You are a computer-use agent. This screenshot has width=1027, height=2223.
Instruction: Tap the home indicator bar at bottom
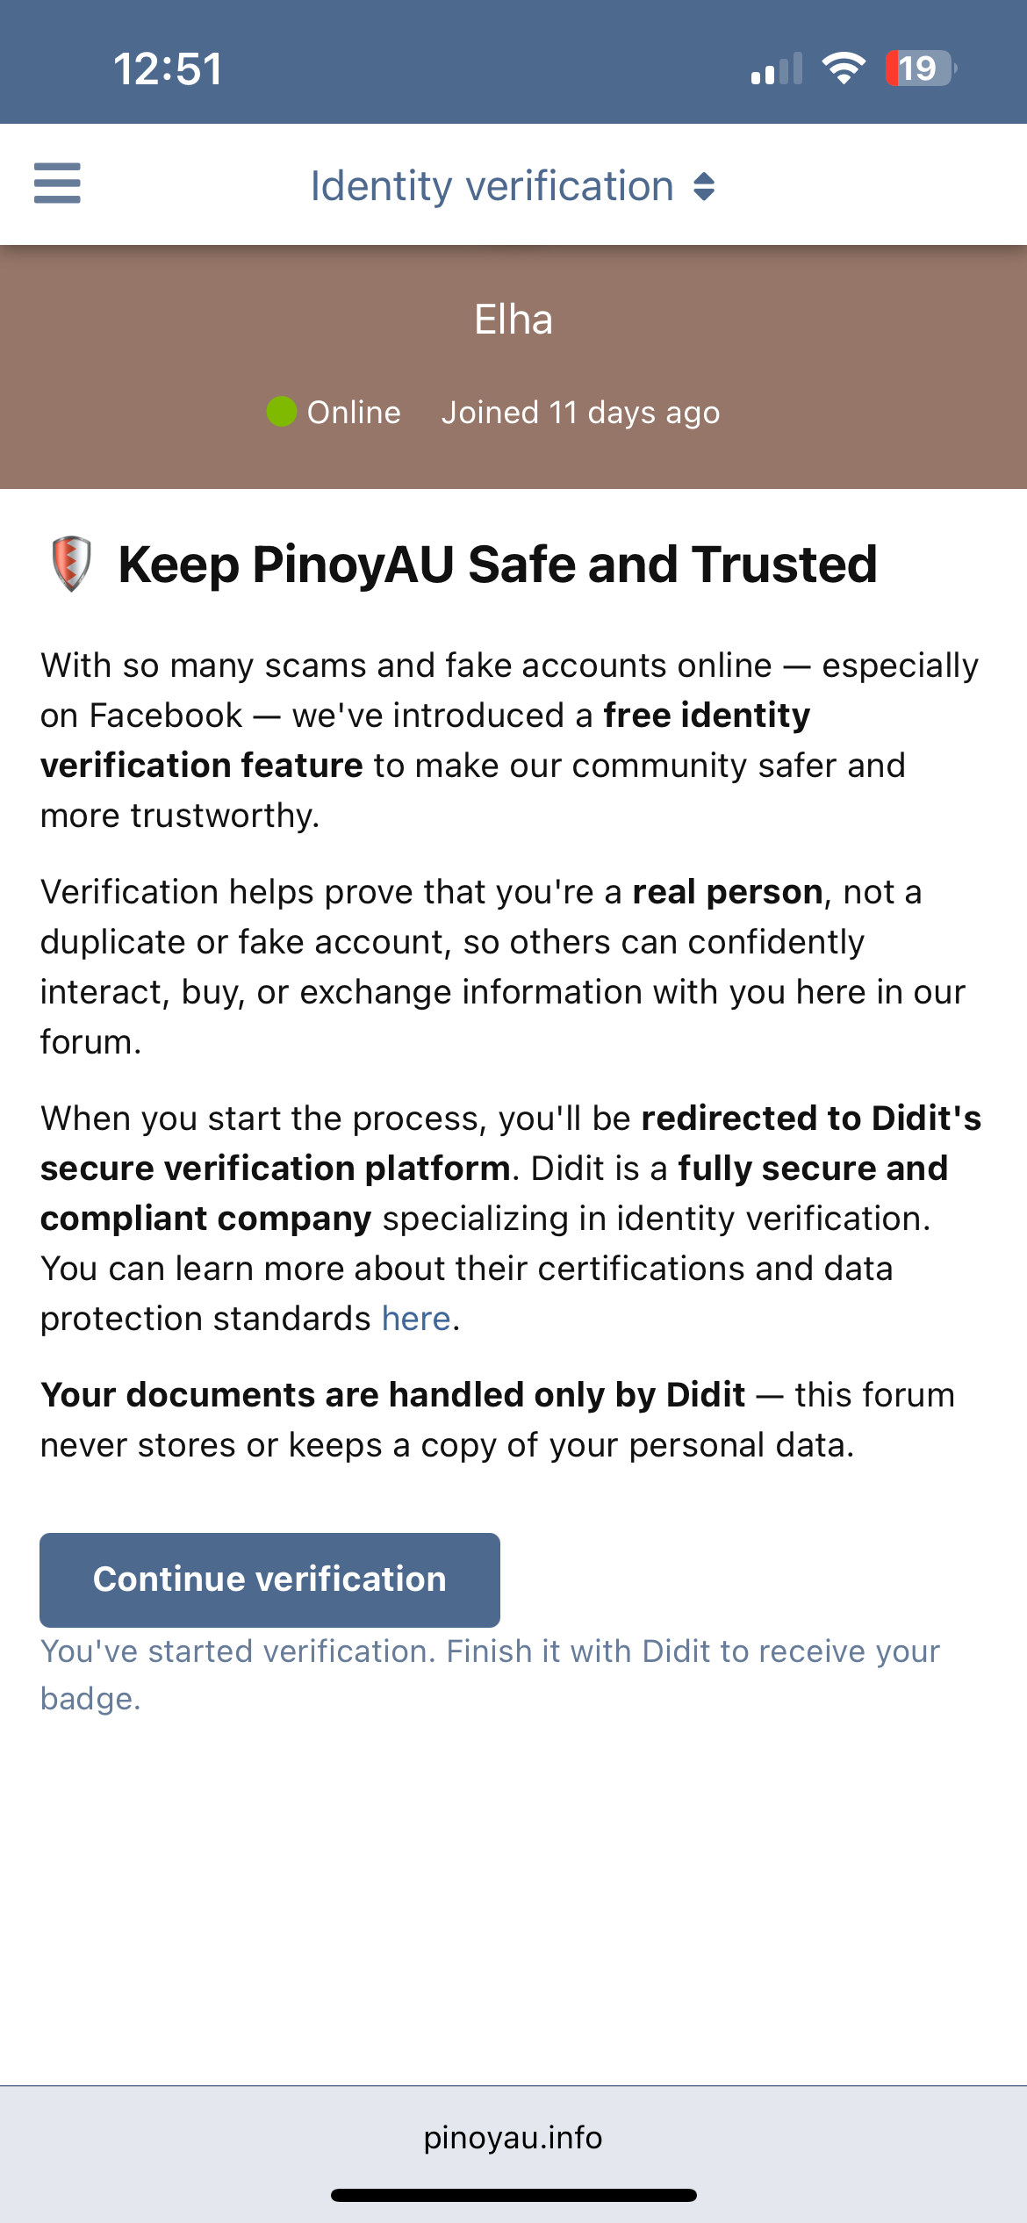513,2195
